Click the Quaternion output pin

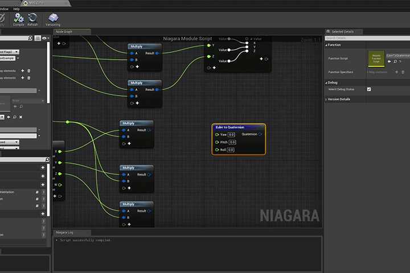[260, 134]
